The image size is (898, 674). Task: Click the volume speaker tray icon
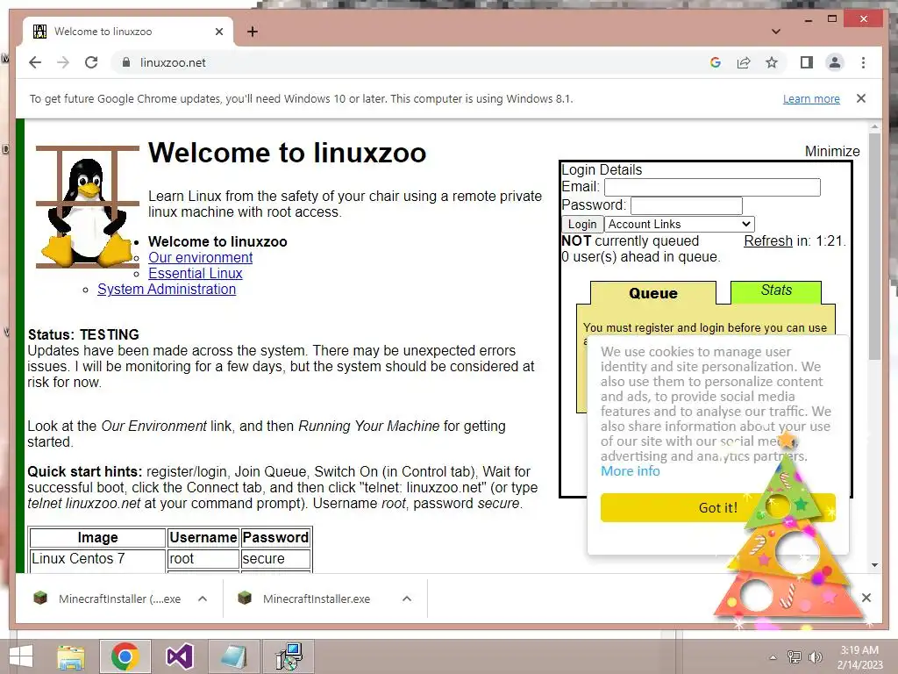coord(815,657)
